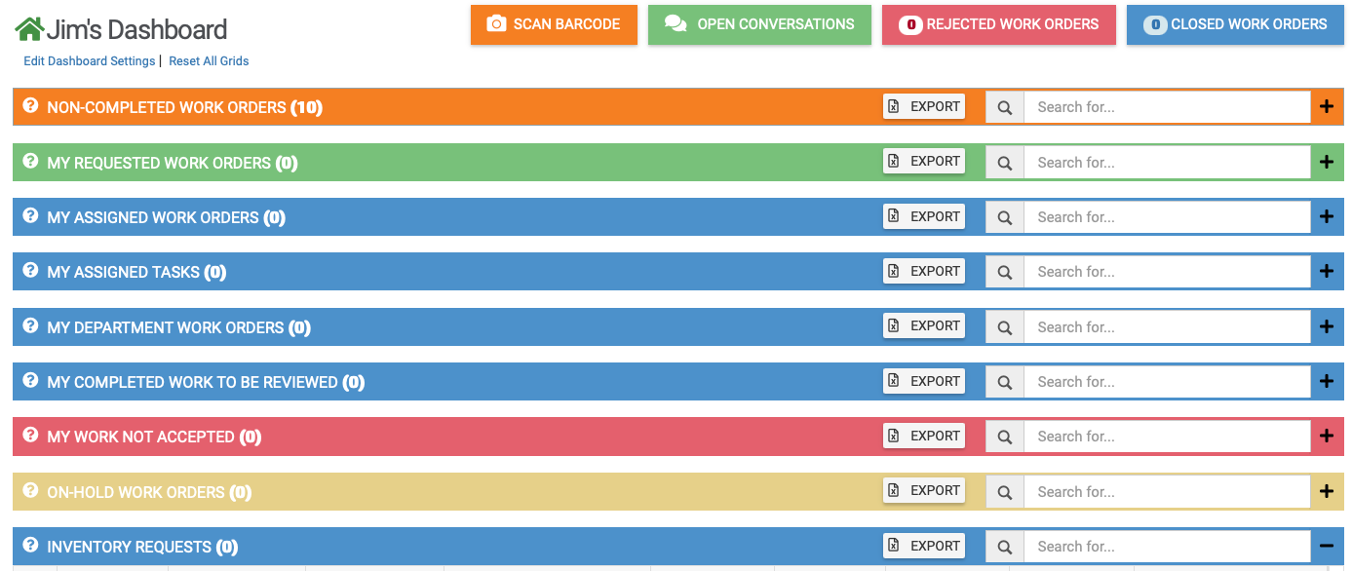Click the green home icon beside Jim's Dashboard
The height and width of the screenshot is (571, 1352).
click(29, 29)
